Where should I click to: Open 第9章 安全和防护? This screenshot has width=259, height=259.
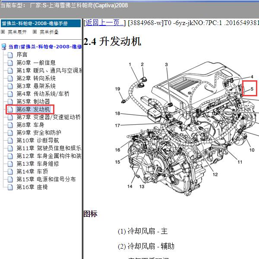coord(39,133)
